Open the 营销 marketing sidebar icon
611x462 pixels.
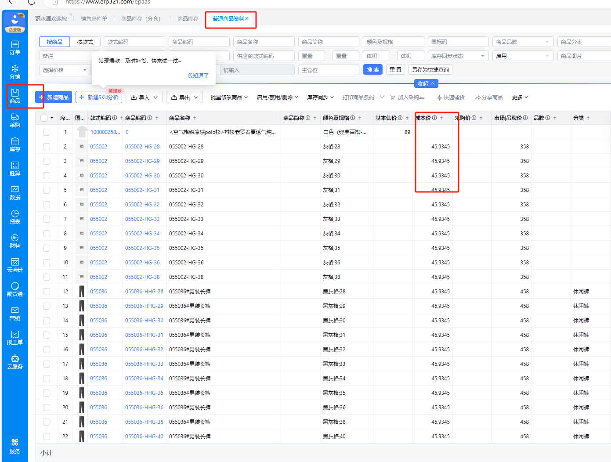point(15,313)
